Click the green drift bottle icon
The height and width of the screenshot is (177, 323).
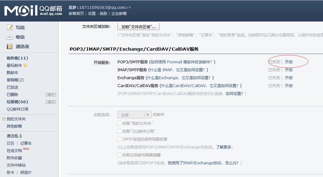tap(21, 136)
